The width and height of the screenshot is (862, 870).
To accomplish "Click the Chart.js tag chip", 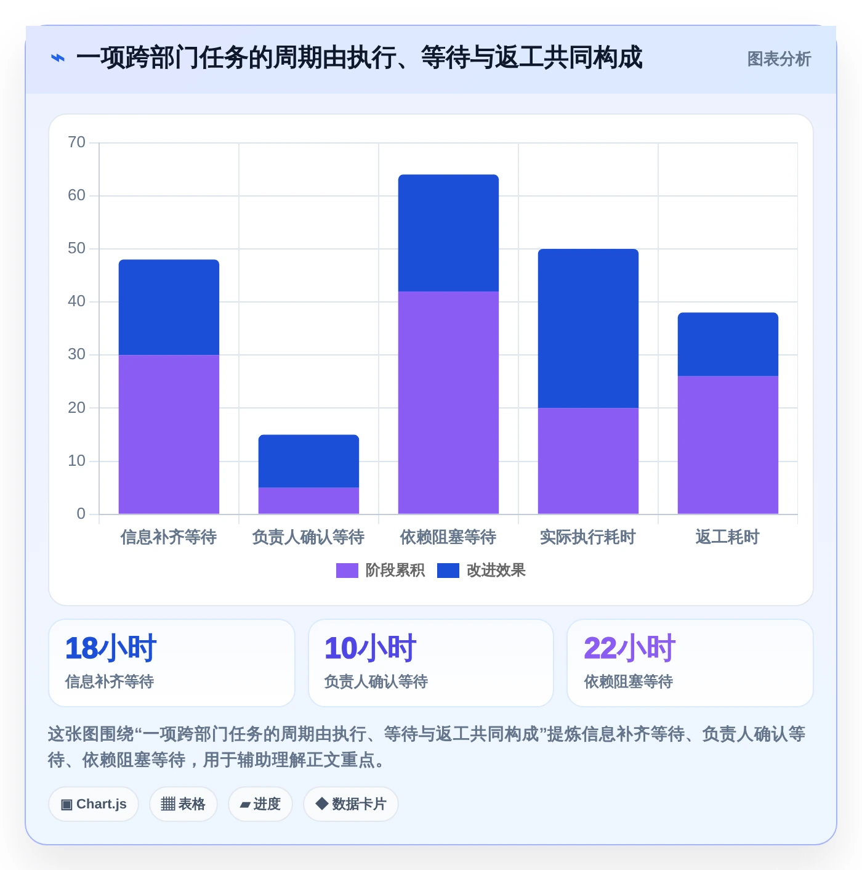I will tap(94, 804).
